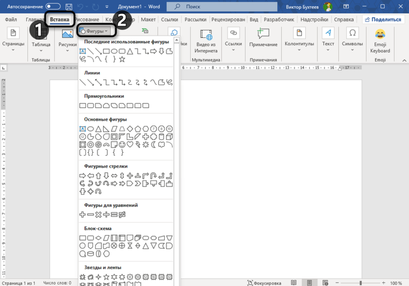
Task: Open the quick access toolbar customize arrow
Action: pyautogui.click(x=107, y=7)
